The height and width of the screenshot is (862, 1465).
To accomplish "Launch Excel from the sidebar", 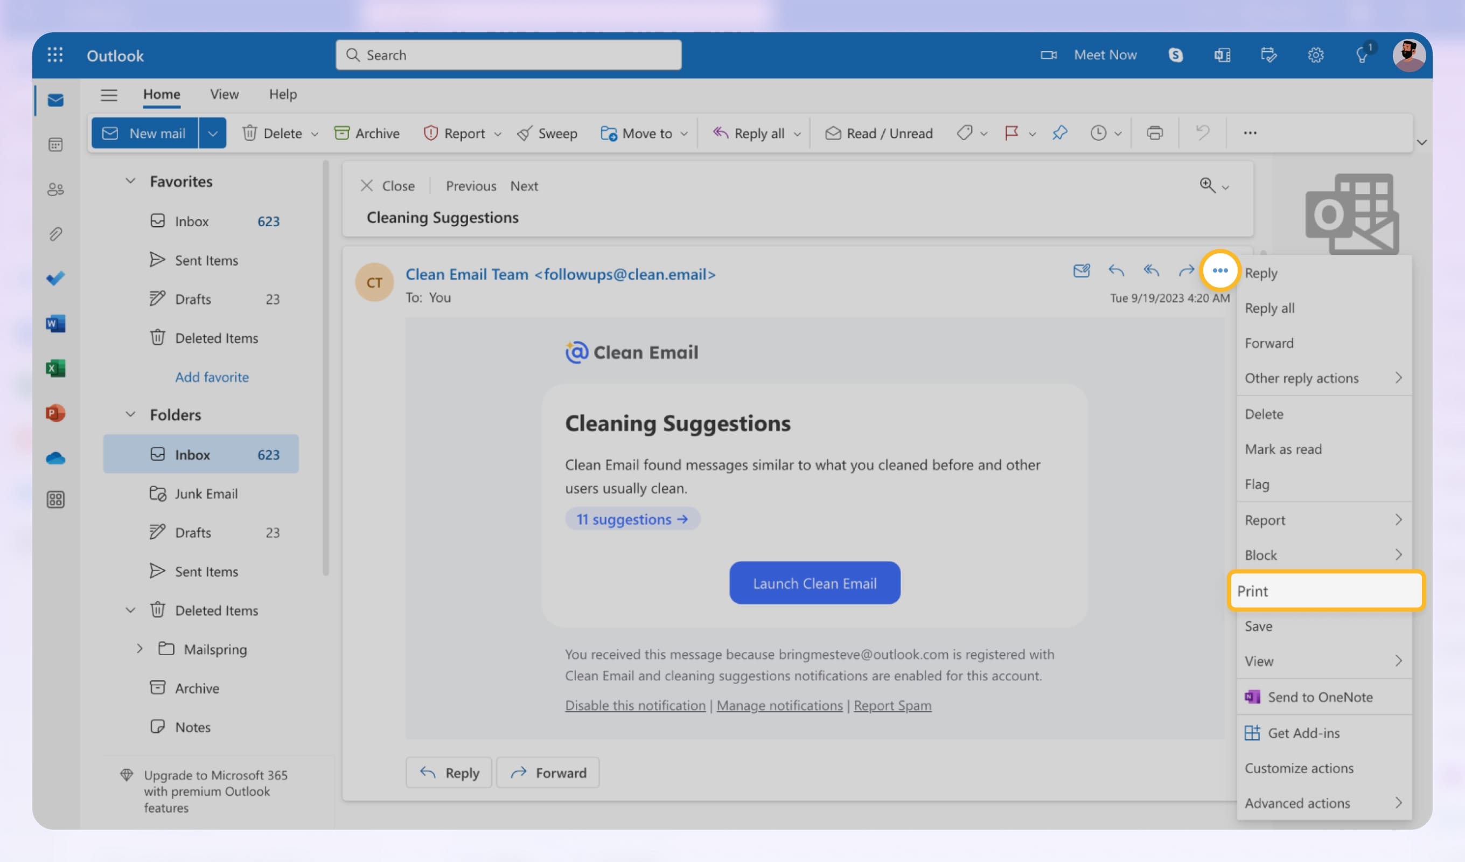I will pyautogui.click(x=56, y=368).
